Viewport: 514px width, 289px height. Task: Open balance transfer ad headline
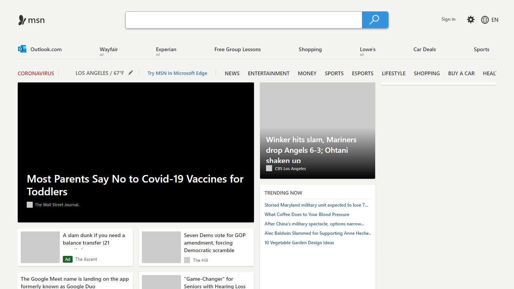(94, 240)
